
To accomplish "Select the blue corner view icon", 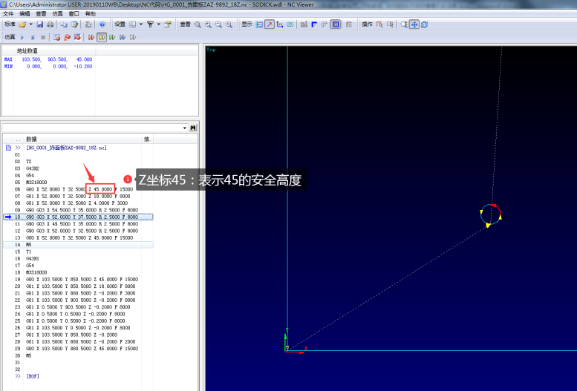I will pyautogui.click(x=314, y=24).
